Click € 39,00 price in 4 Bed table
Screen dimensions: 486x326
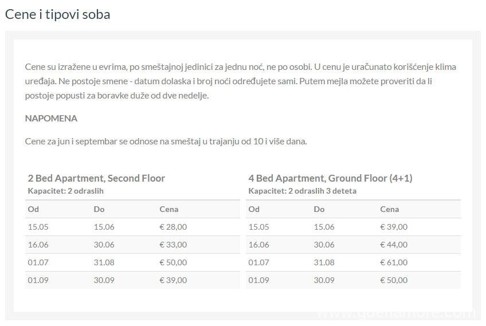[x=394, y=227]
